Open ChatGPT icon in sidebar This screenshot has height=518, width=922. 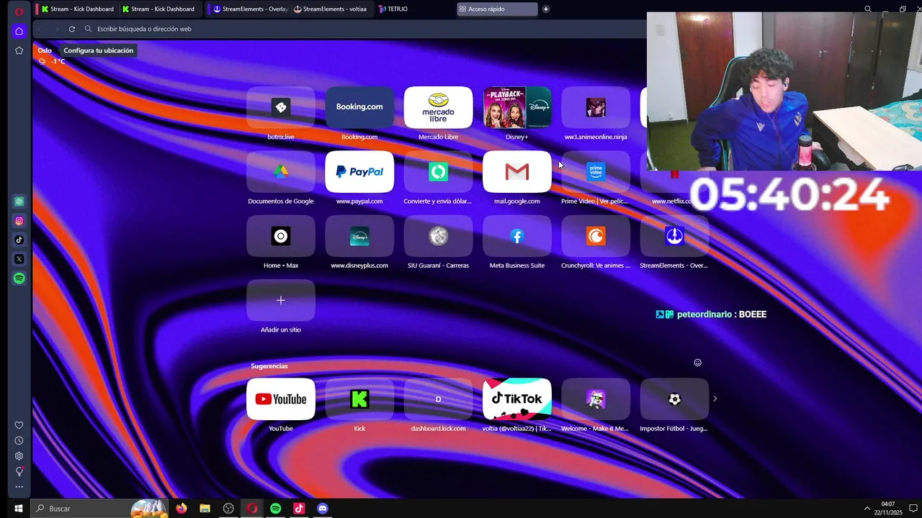(19, 201)
